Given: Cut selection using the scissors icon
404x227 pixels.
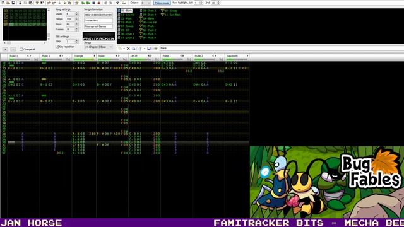Looking at the screenshot, I should pos(20,3).
